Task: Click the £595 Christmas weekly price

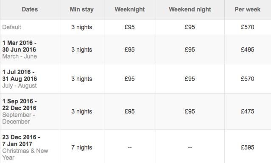Action: (x=248, y=147)
